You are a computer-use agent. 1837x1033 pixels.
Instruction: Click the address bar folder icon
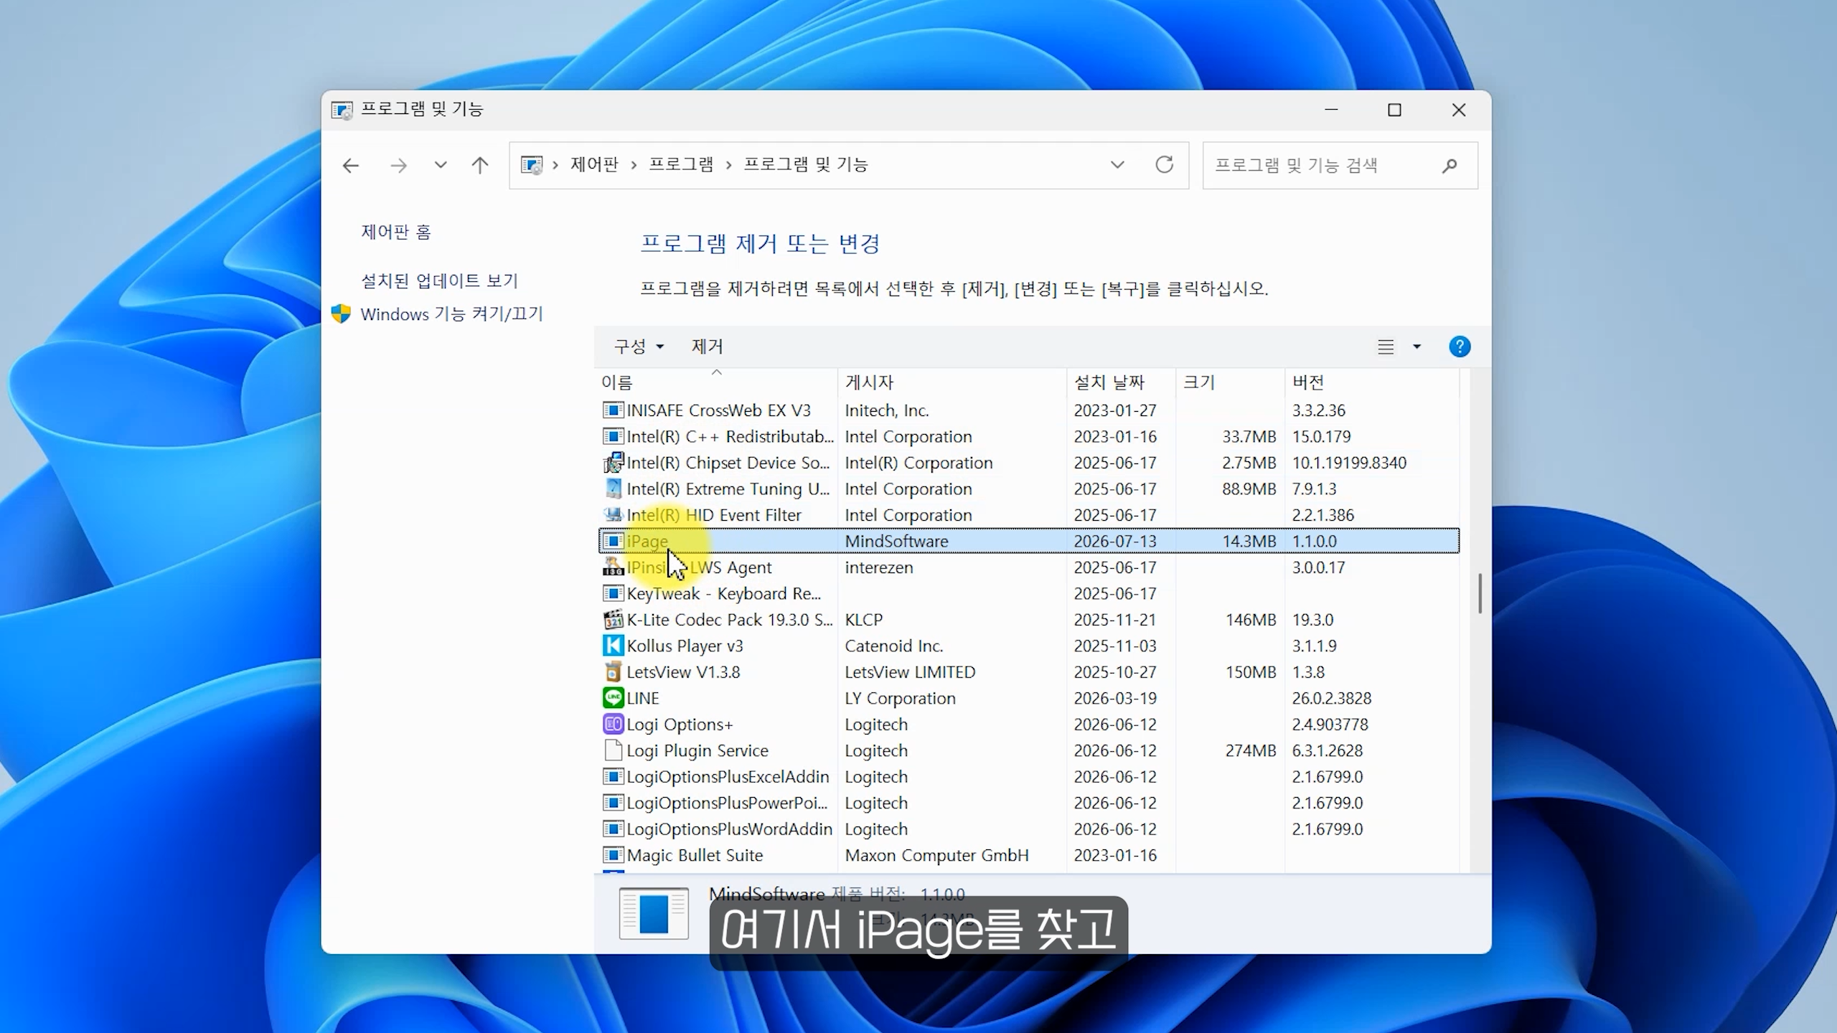coord(532,165)
